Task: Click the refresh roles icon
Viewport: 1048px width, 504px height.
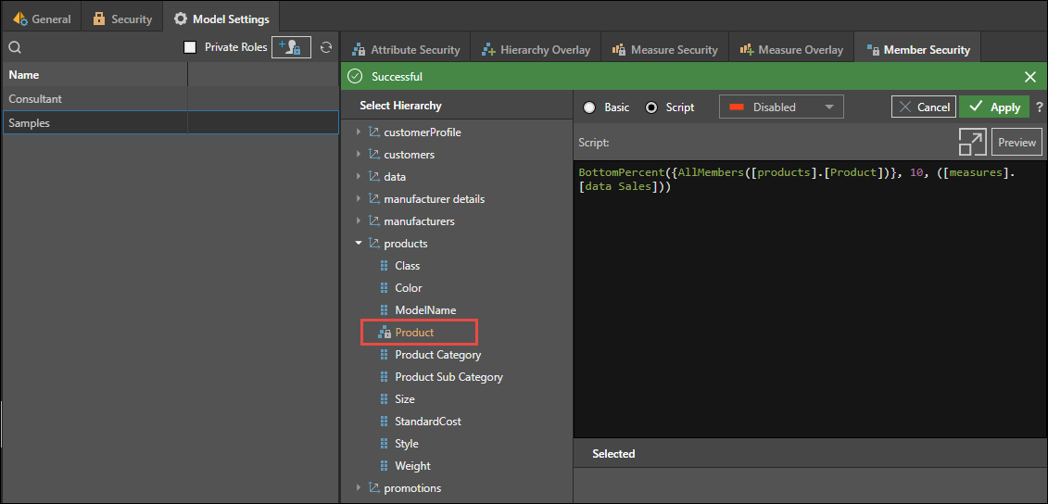Action: coord(325,47)
